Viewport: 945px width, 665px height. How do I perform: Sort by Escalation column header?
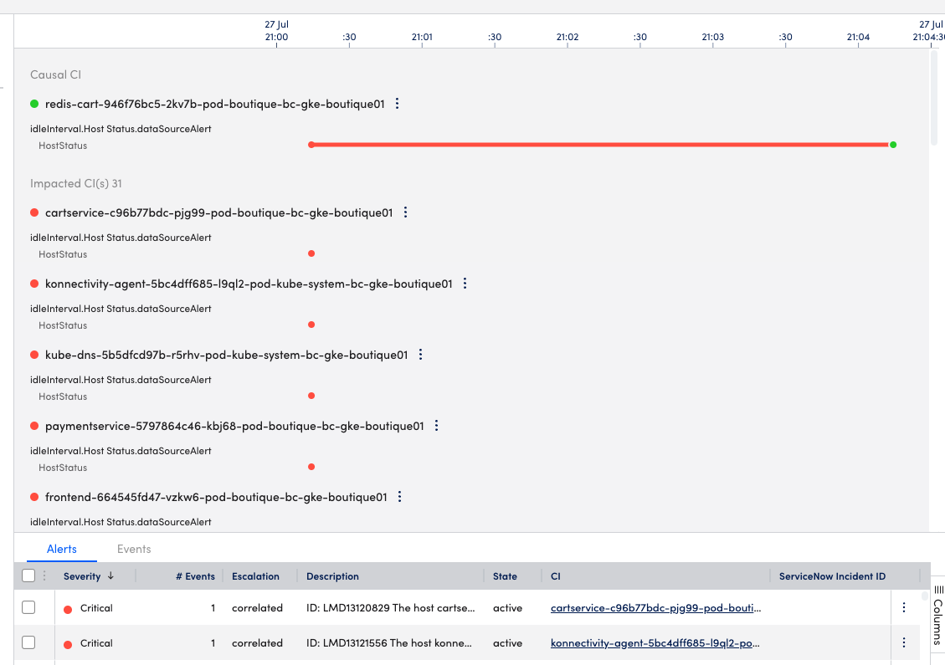pyautogui.click(x=255, y=575)
